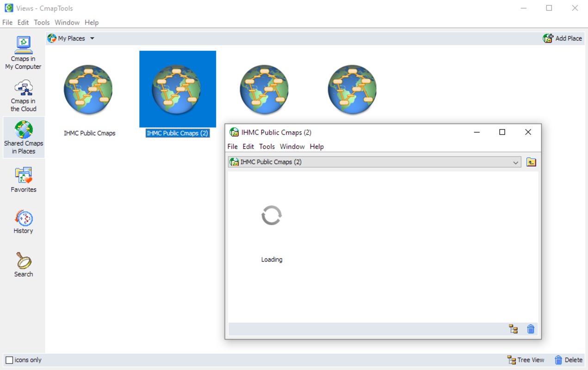Click the My Places globe icon
Screen dimensions: 588x370
click(52, 38)
